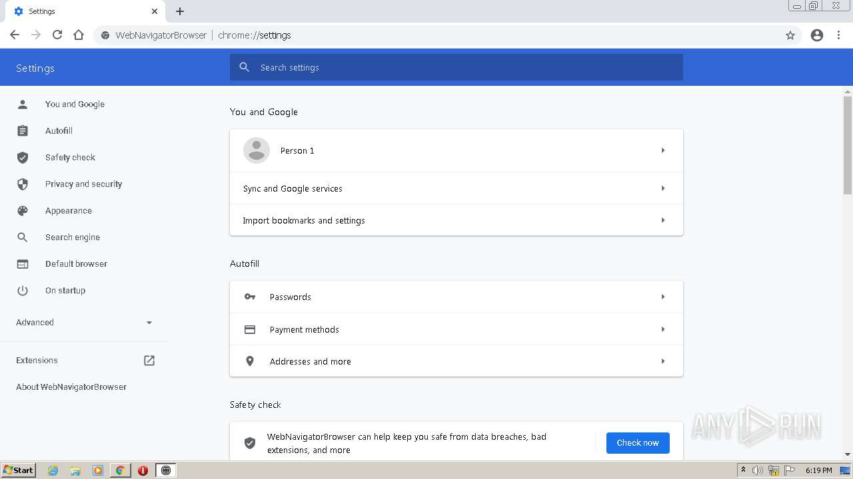Click the magnifier in Search settings

(x=245, y=67)
